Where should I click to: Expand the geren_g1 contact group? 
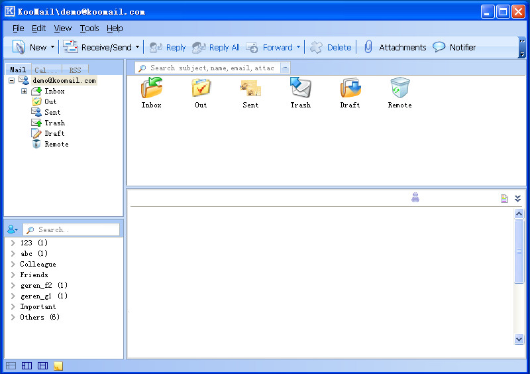[13, 296]
